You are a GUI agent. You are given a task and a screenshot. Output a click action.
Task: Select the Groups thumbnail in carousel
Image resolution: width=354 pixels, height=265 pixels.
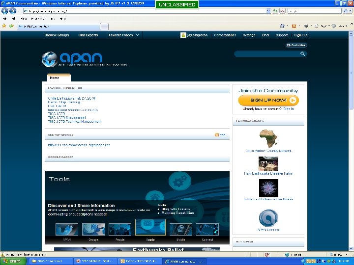pyautogui.click(x=93, y=229)
